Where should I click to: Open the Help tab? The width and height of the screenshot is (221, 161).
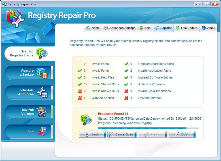coord(145,28)
